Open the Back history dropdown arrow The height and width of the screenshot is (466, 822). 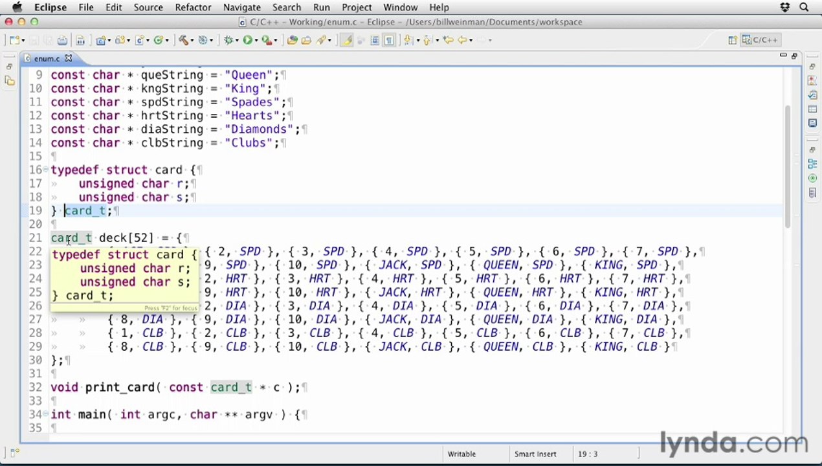[471, 40]
